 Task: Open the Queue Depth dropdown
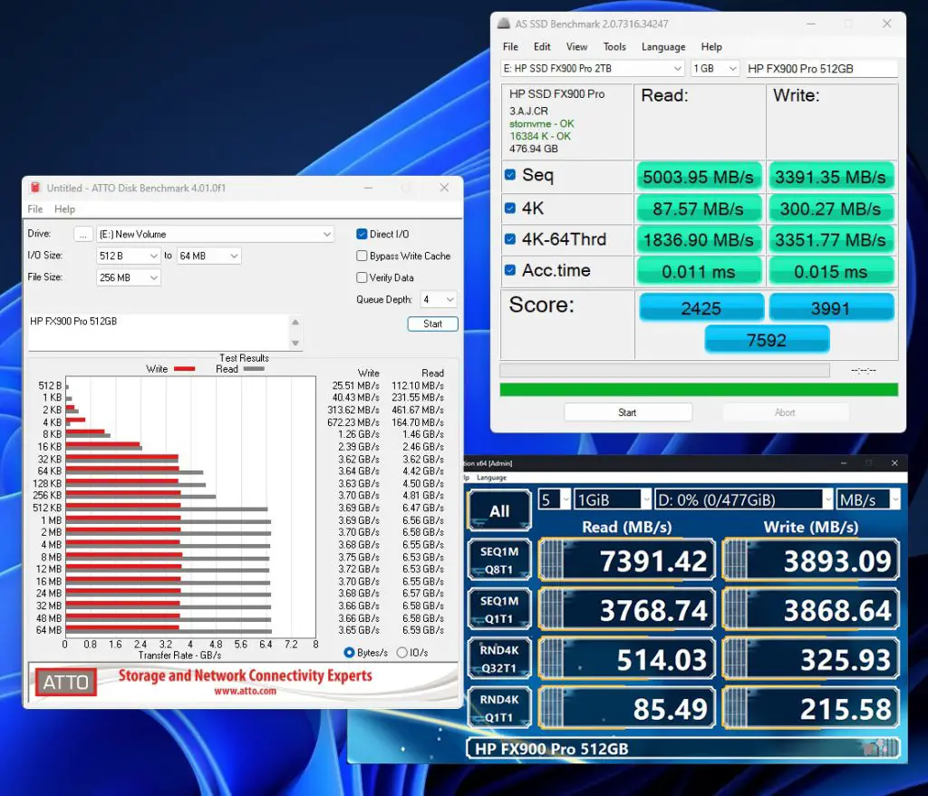pyautogui.click(x=438, y=299)
